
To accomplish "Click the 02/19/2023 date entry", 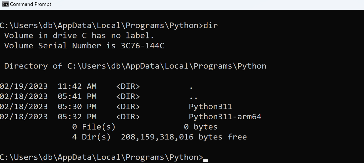I will [24, 86].
